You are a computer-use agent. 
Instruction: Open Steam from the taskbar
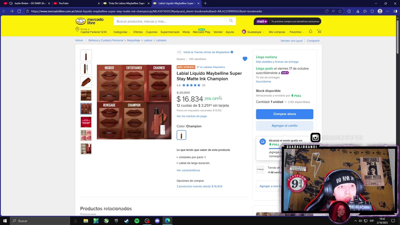tap(127, 221)
